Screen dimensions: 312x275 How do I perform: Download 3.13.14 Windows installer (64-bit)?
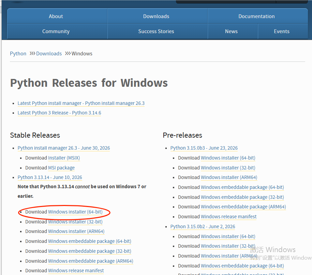click(x=75, y=212)
